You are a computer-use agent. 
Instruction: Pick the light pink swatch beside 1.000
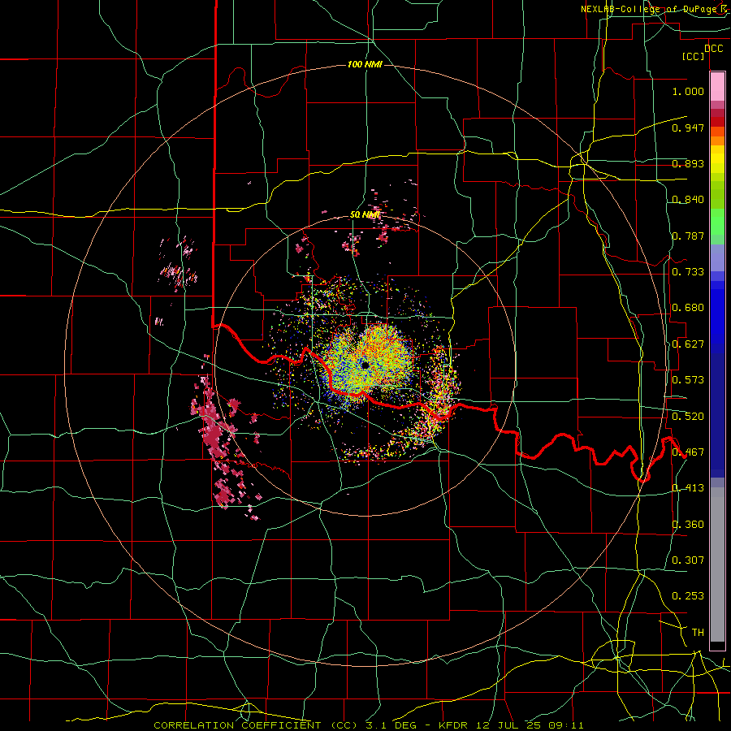click(717, 87)
